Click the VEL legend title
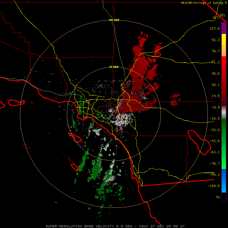The width and height of the screenshot is (228, 228). [x=222, y=15]
